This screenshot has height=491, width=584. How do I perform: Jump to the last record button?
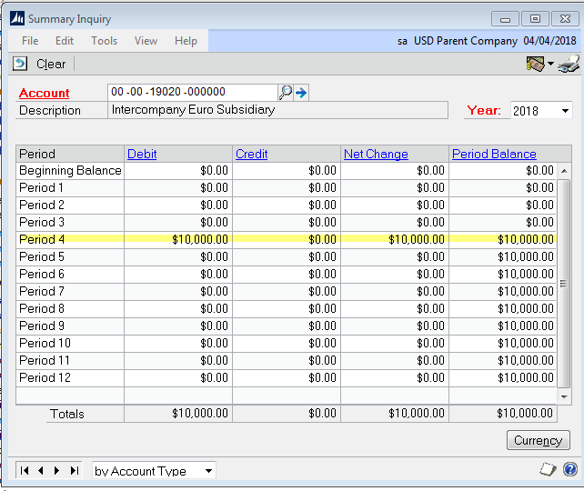click(x=73, y=470)
